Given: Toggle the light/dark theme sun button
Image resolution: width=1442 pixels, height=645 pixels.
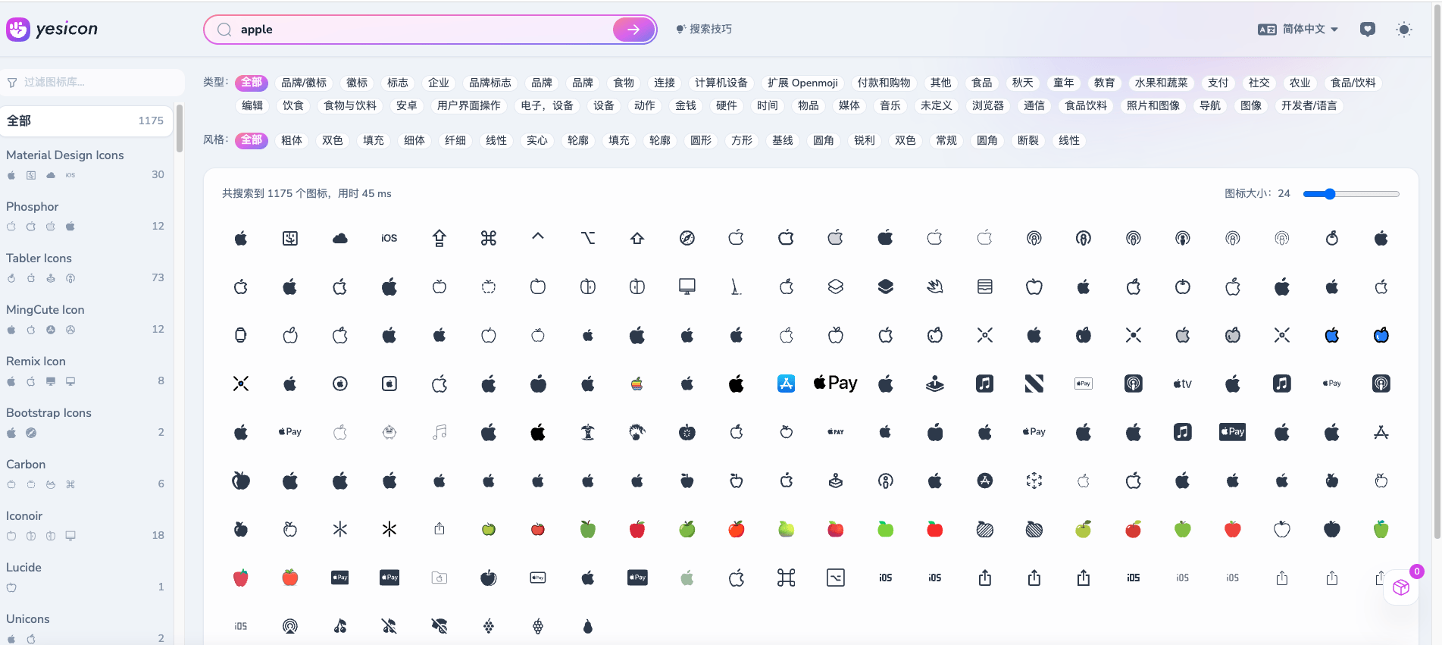Looking at the screenshot, I should [1404, 30].
